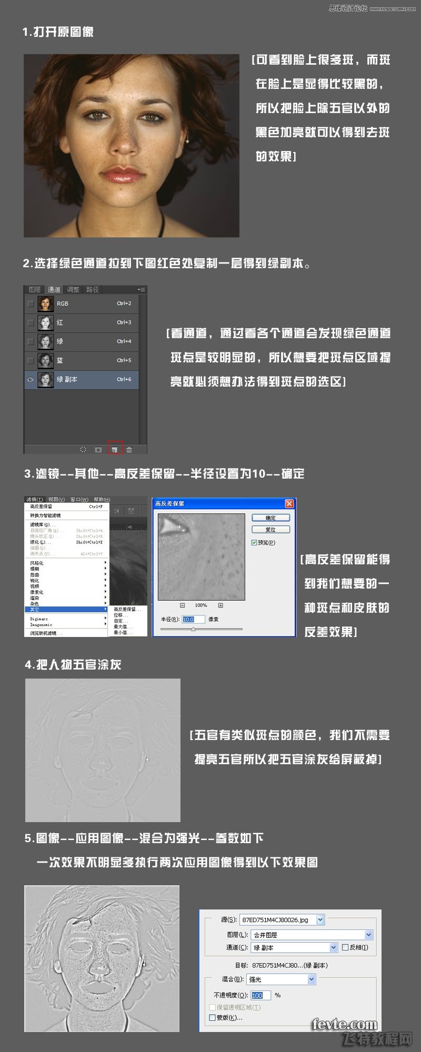Click the High Pass preview image

coord(202,557)
